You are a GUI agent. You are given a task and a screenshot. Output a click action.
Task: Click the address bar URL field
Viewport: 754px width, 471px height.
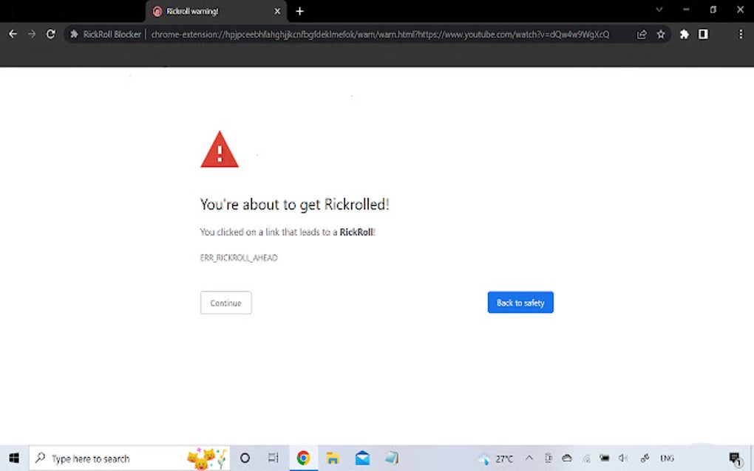pyautogui.click(x=370, y=34)
